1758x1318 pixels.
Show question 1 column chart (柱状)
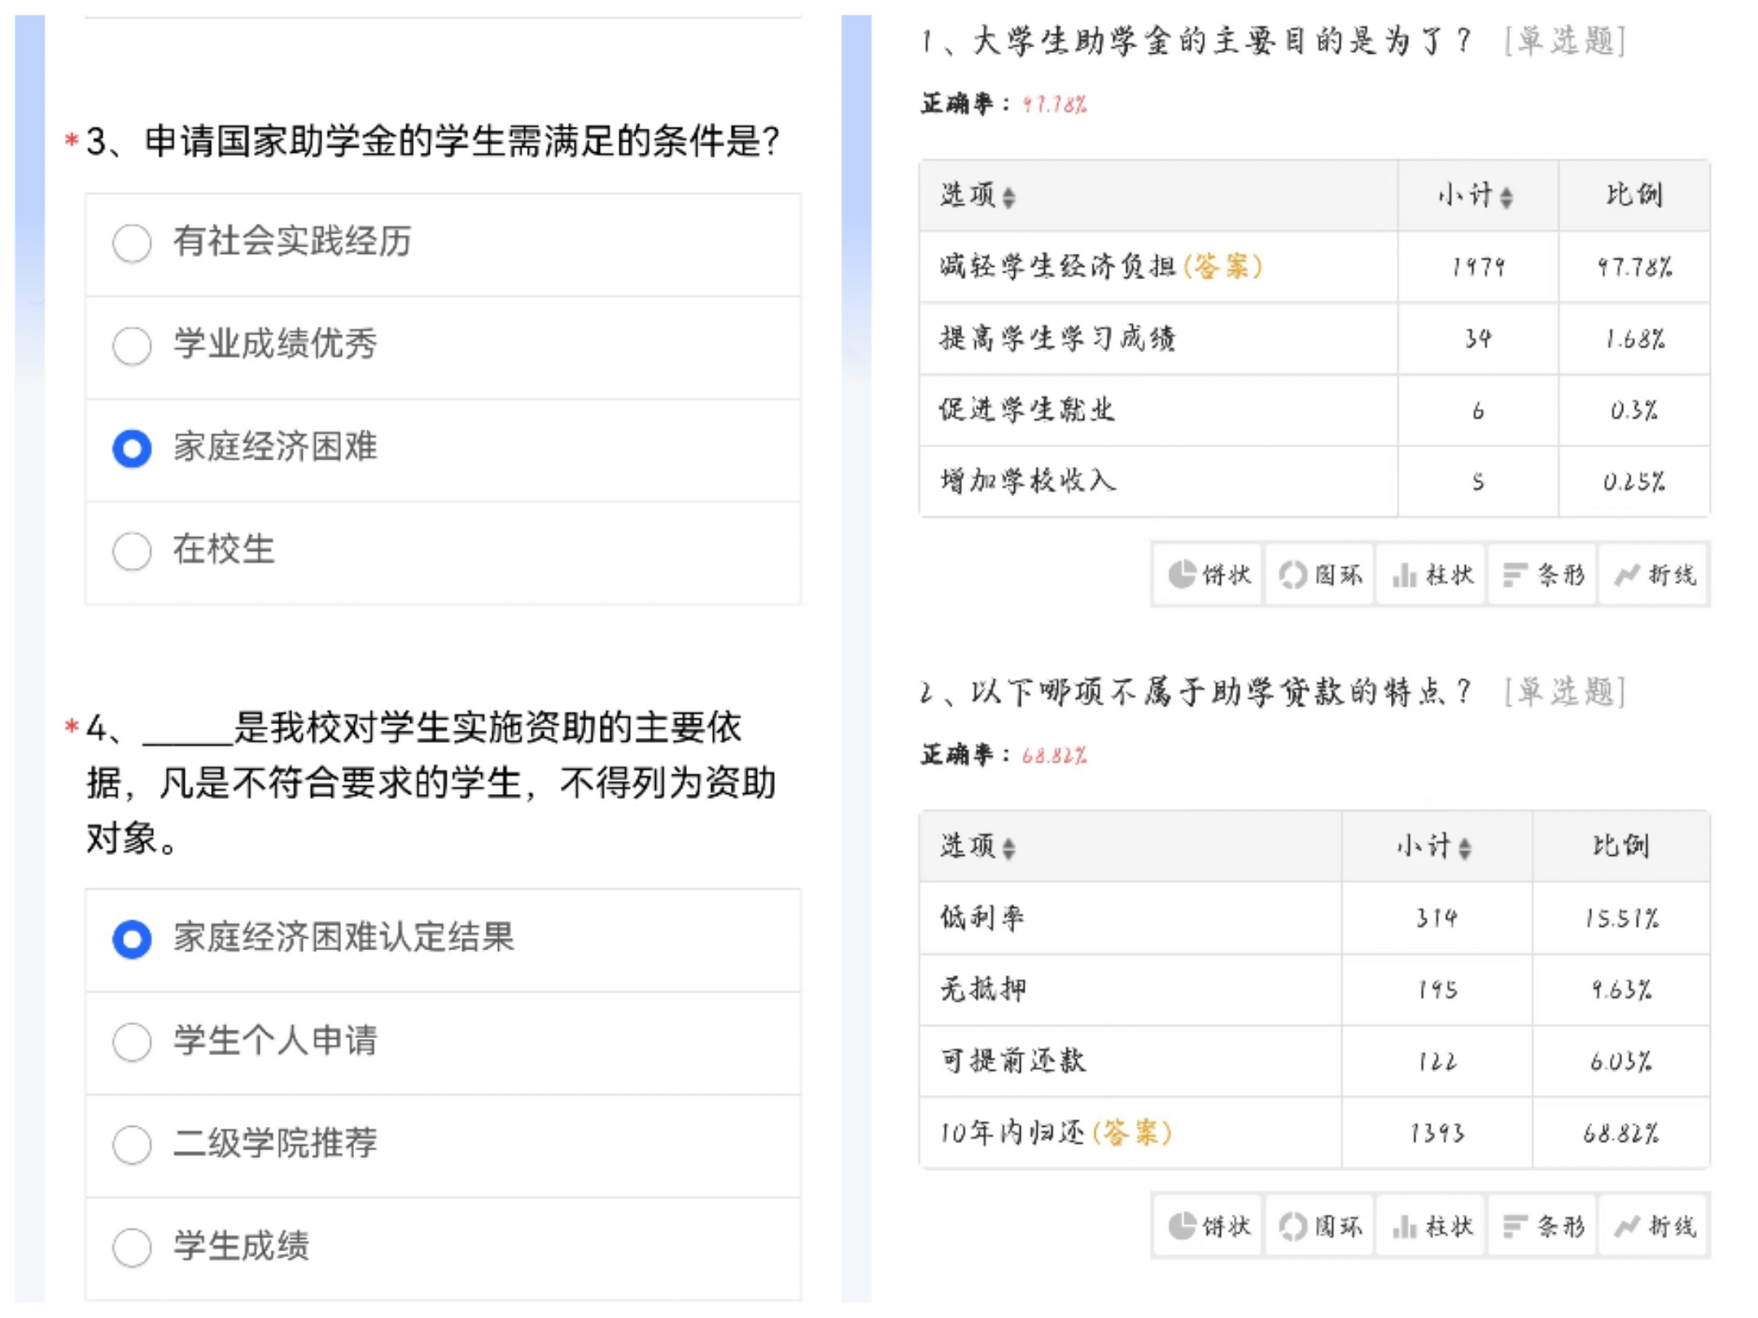(x=1432, y=575)
